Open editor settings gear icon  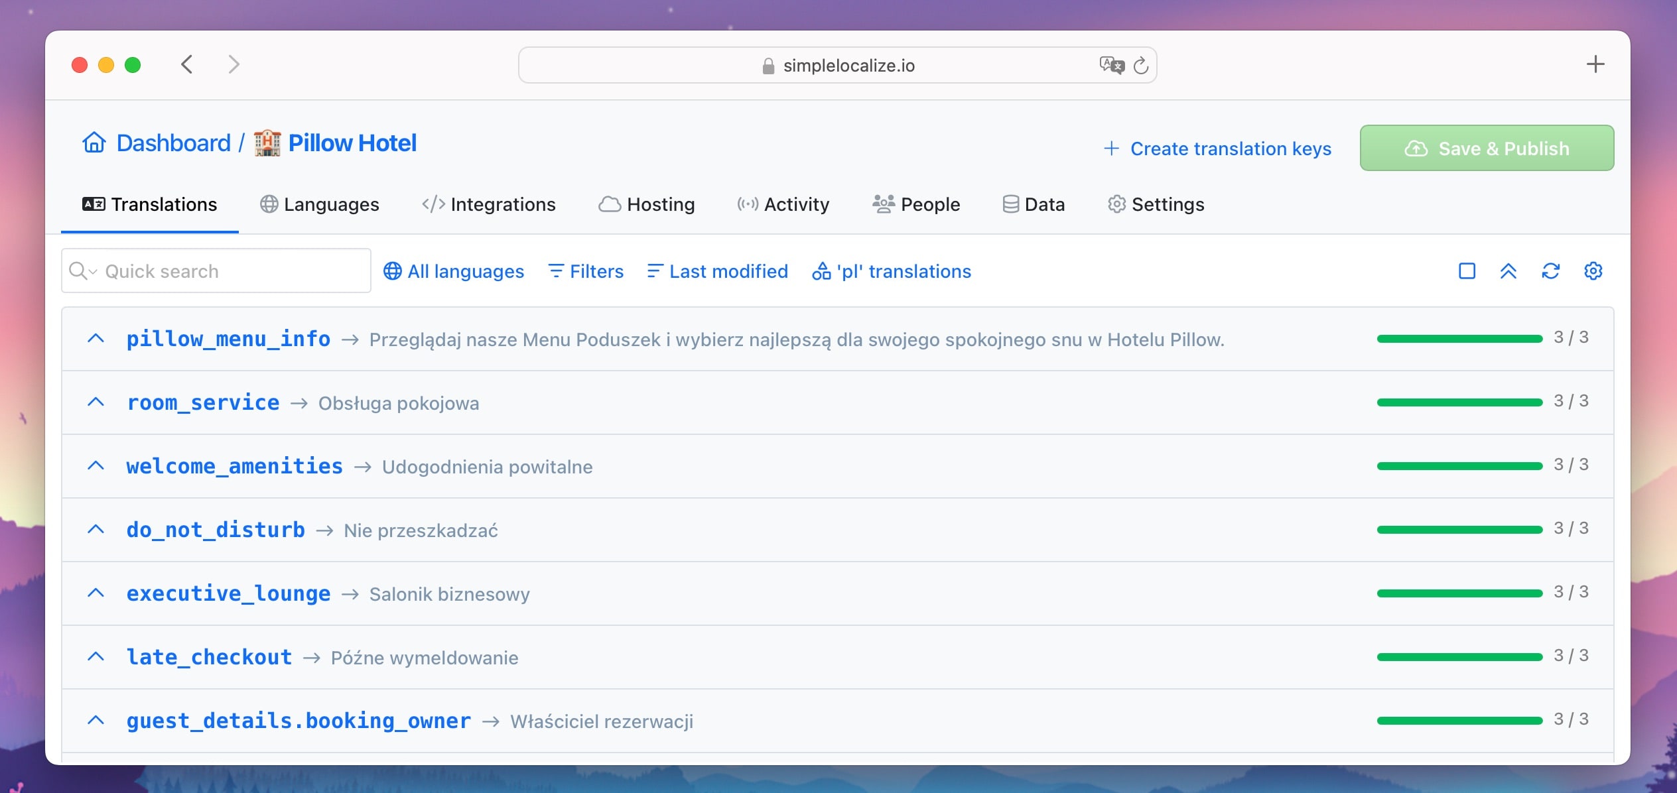point(1593,271)
